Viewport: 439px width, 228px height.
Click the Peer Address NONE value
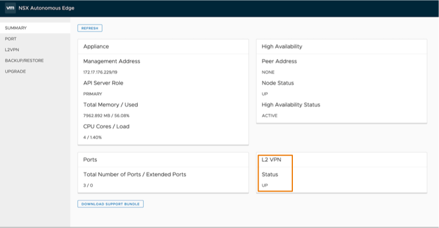coord(268,72)
